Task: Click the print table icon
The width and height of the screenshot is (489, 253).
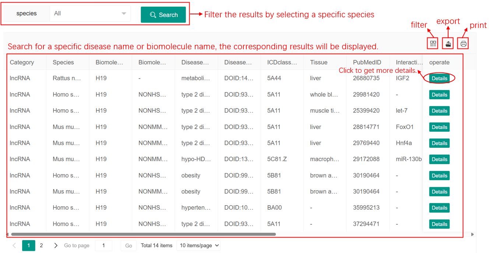Action: pyautogui.click(x=463, y=44)
